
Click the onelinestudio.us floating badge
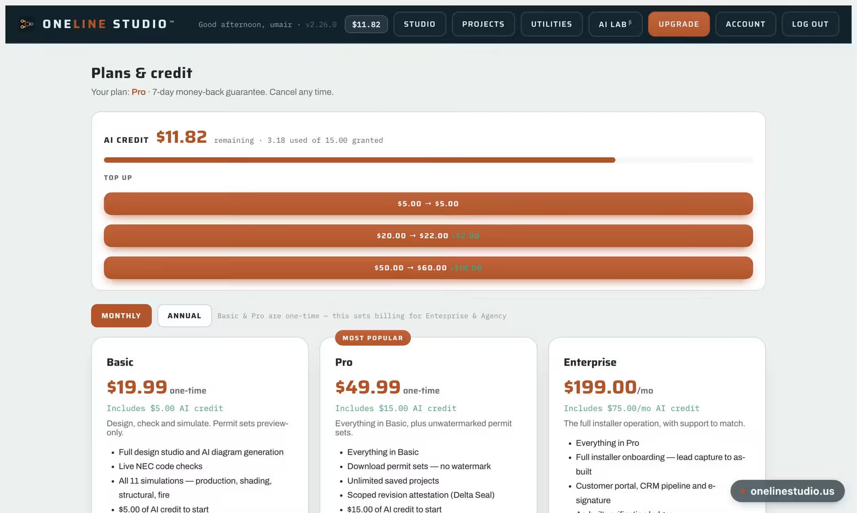tap(787, 491)
